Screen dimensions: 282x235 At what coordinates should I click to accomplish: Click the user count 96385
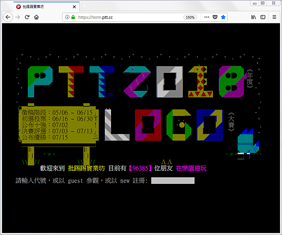click(x=140, y=168)
